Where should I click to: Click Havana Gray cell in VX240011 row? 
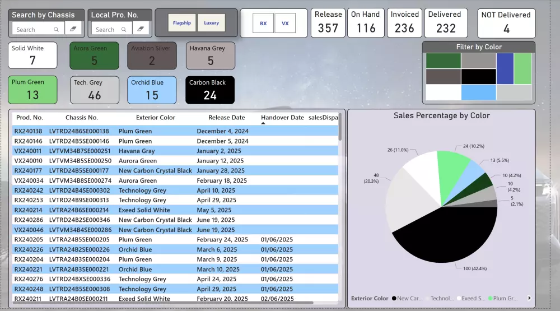click(x=137, y=151)
